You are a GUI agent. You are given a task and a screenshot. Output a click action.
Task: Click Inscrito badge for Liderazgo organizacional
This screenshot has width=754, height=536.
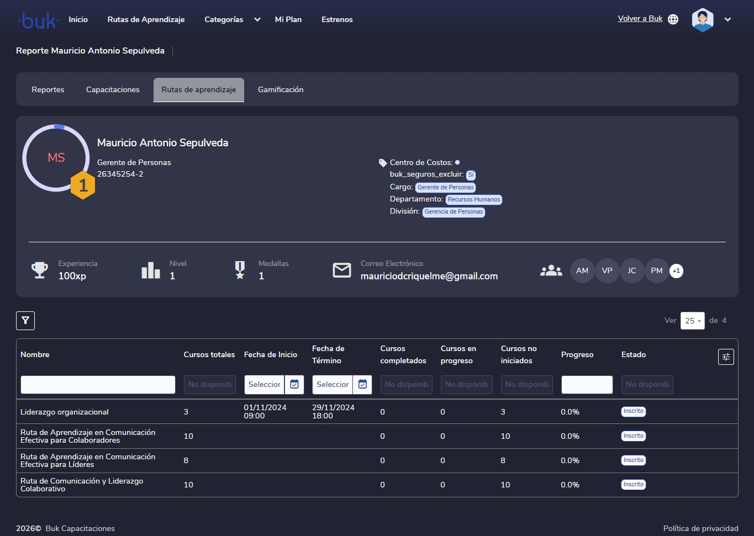[633, 412]
